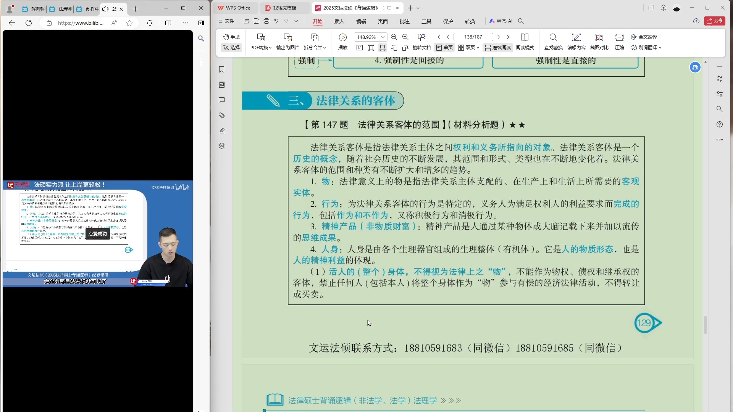Rotate page clockwise icon
The height and width of the screenshot is (412, 733).
point(405,48)
